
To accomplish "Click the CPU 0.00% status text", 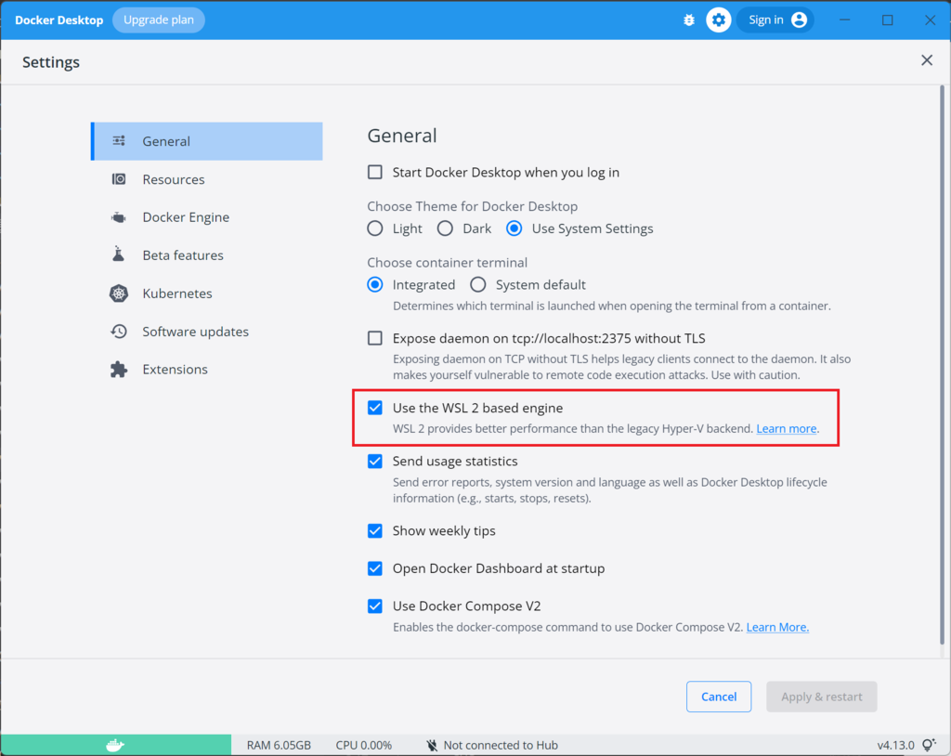I will [364, 745].
